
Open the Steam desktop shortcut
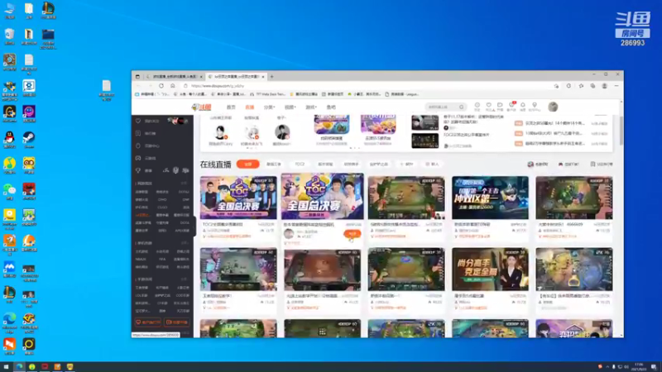[29, 140]
